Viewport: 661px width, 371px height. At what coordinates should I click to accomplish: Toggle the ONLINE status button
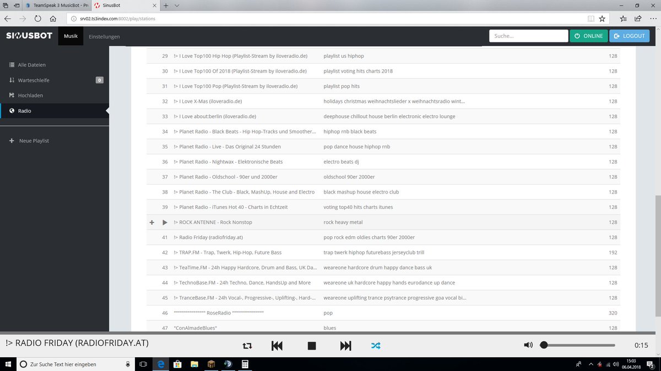click(589, 36)
